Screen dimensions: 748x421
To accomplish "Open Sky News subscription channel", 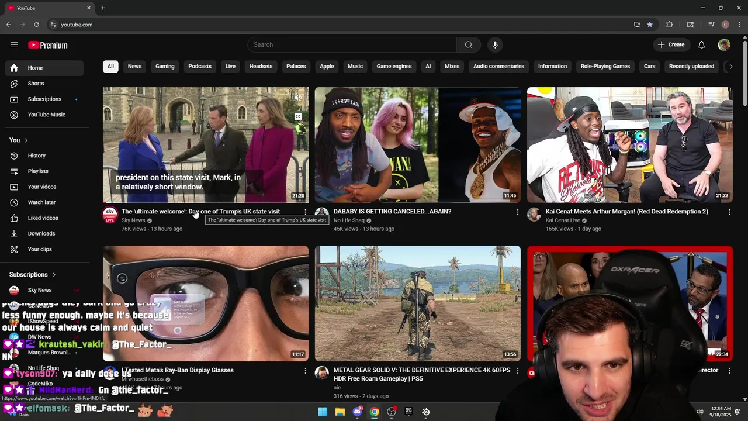I will pos(44,290).
